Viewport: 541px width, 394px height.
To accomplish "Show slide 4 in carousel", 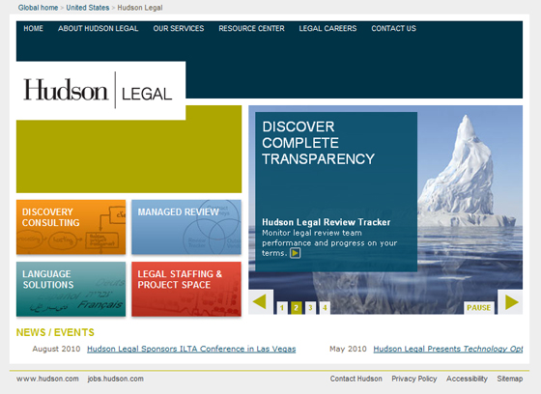I will point(325,307).
